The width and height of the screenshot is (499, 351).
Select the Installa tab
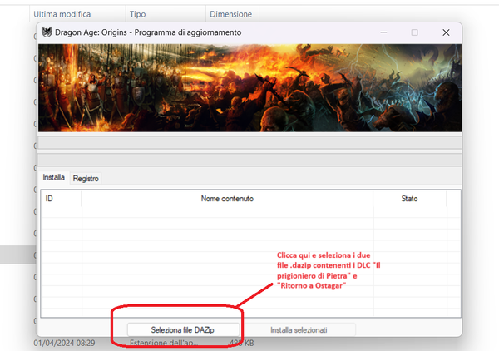(53, 177)
